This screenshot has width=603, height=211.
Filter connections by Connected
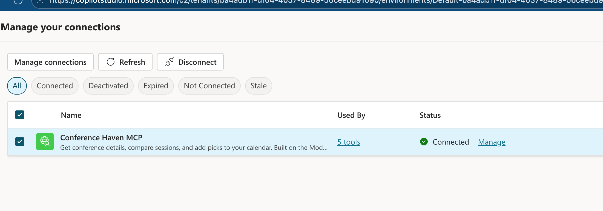point(55,86)
